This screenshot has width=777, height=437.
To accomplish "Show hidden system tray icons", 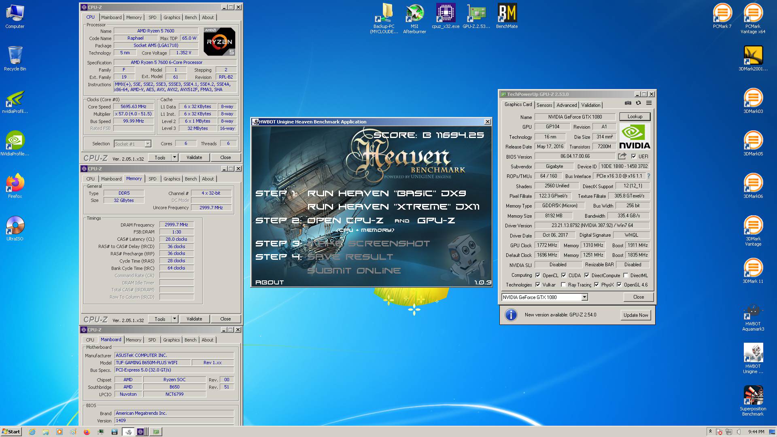I will [x=710, y=432].
